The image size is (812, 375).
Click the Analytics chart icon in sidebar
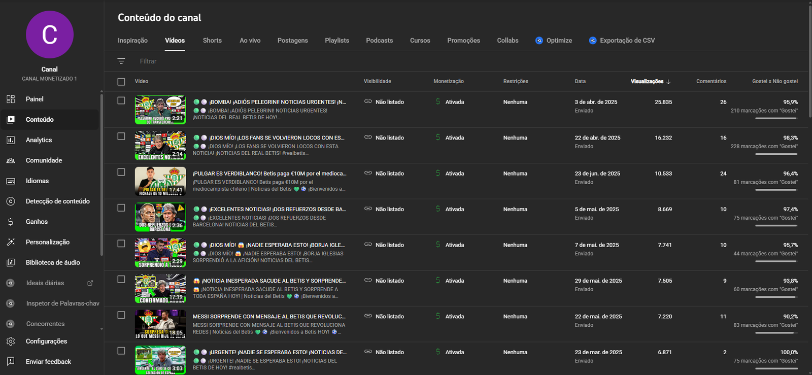11,140
